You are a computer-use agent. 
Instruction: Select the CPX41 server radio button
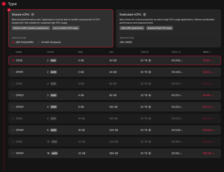point(13,130)
